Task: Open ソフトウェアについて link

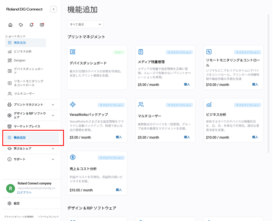Action: [x=48, y=217]
